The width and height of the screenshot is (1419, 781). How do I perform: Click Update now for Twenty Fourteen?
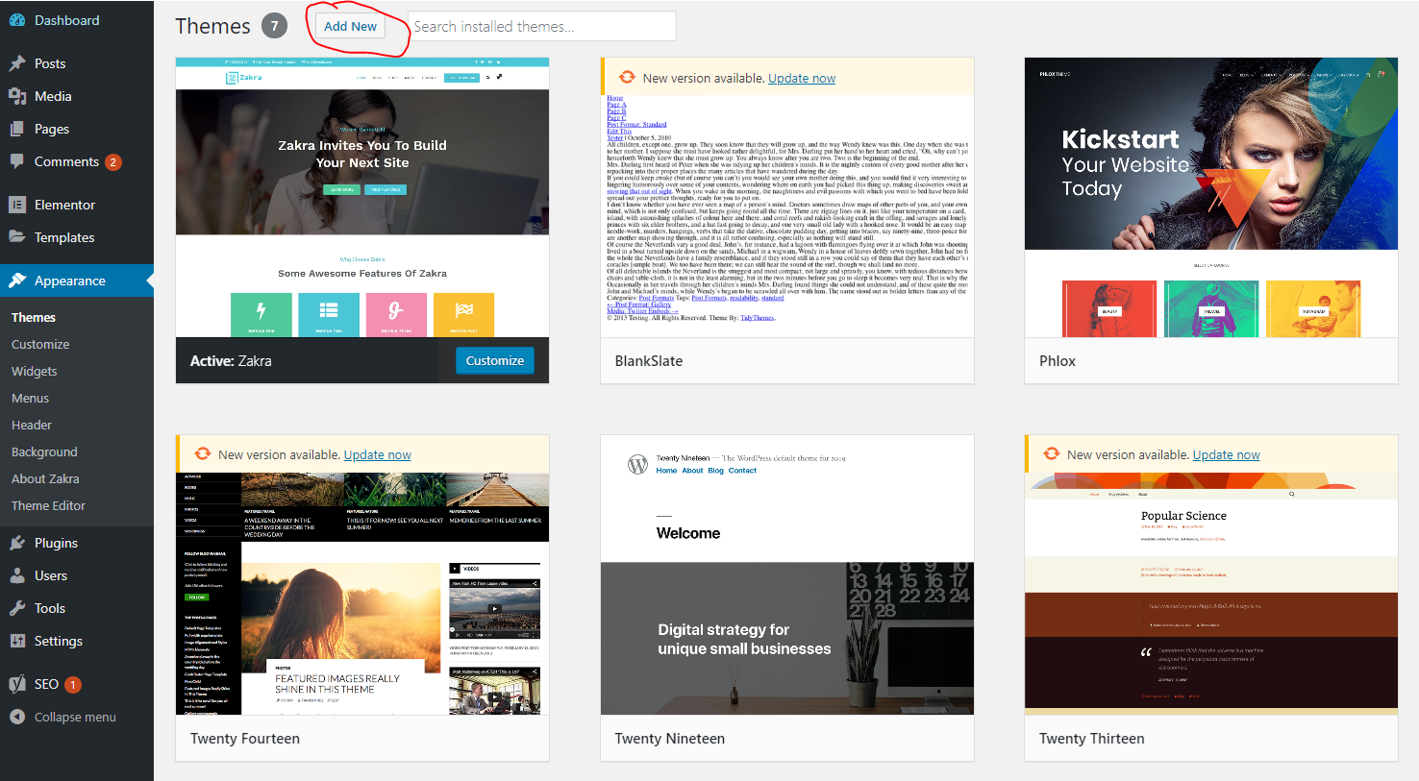377,454
